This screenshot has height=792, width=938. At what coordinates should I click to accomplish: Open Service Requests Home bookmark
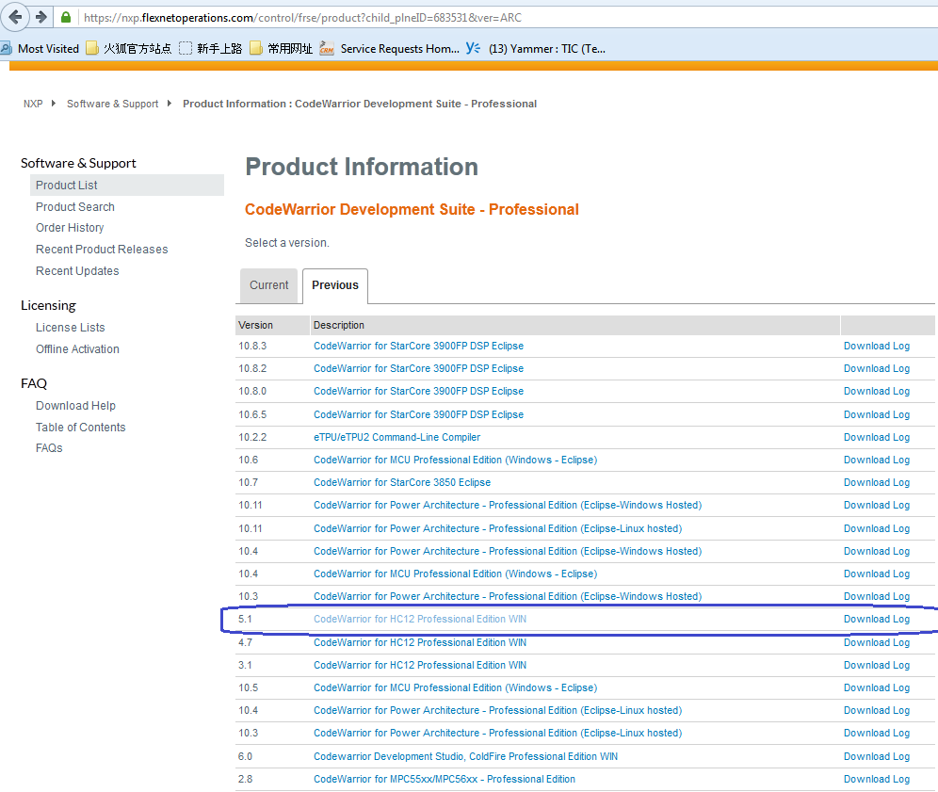pyautogui.click(x=390, y=48)
